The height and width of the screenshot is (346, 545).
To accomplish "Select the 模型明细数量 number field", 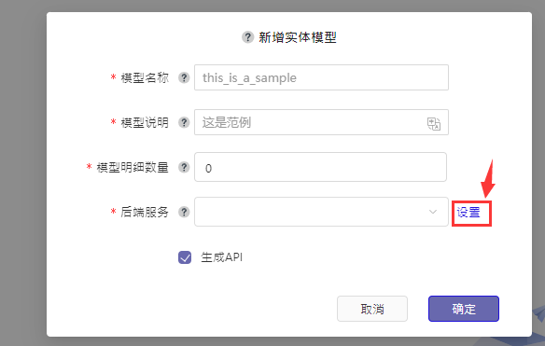I will pyautogui.click(x=320, y=167).
